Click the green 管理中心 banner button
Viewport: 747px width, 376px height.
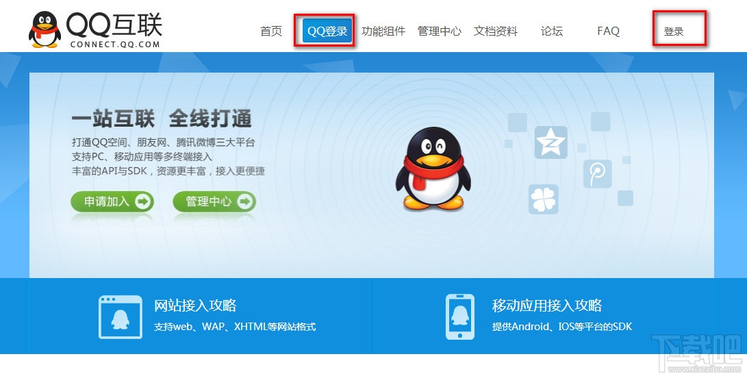click(x=214, y=201)
